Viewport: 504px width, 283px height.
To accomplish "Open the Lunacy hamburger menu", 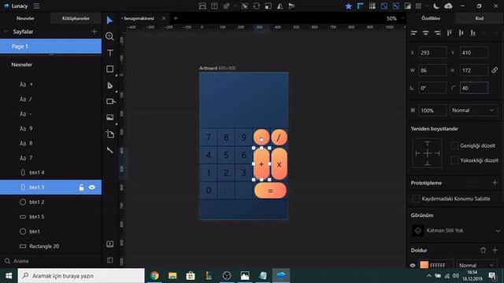I will click(x=37, y=6).
